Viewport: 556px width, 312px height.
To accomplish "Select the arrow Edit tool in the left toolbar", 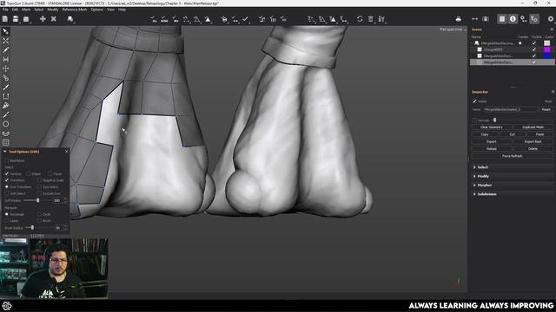I will [6, 31].
